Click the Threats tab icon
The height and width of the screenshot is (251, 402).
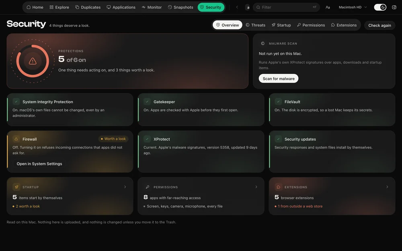tap(248, 25)
